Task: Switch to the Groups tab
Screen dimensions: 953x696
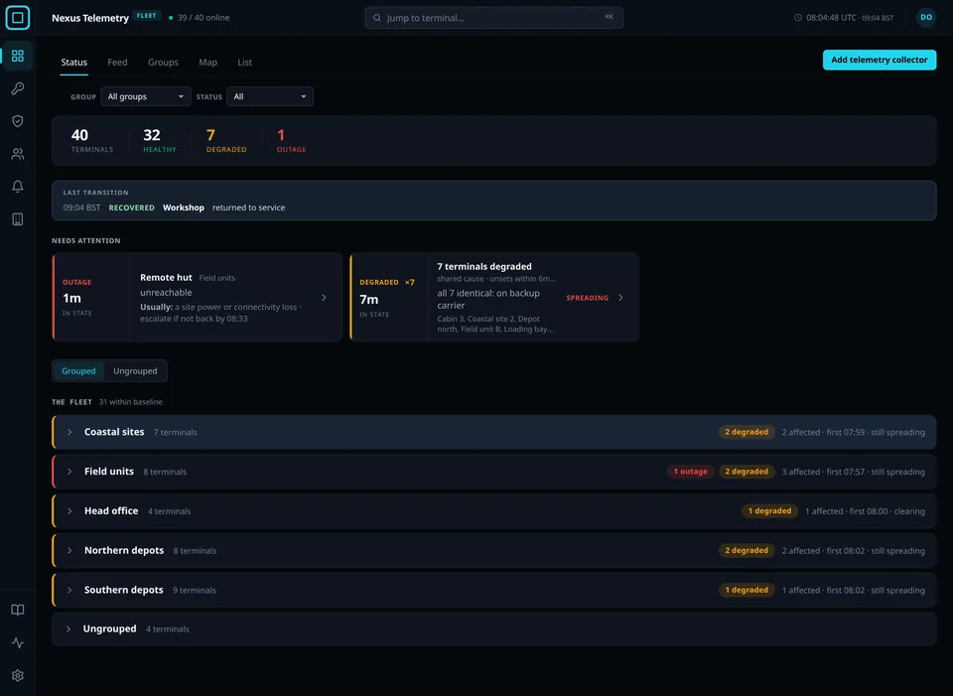Action: tap(163, 62)
